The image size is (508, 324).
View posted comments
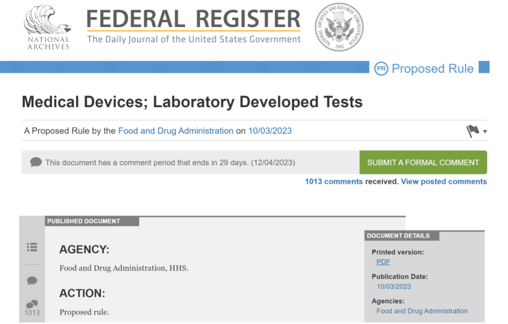pyautogui.click(x=444, y=182)
